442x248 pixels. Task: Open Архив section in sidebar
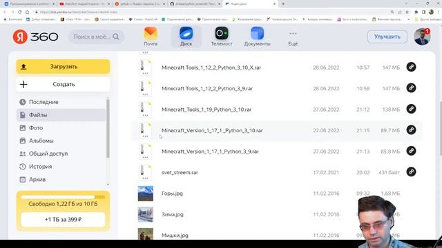pos(61,180)
